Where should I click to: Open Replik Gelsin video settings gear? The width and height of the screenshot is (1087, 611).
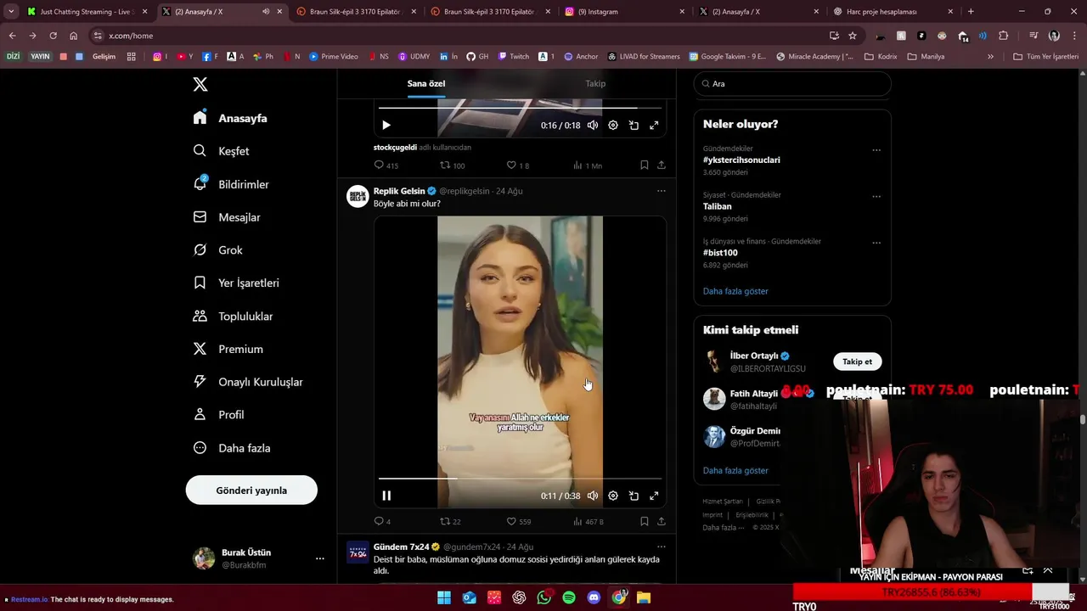click(613, 496)
